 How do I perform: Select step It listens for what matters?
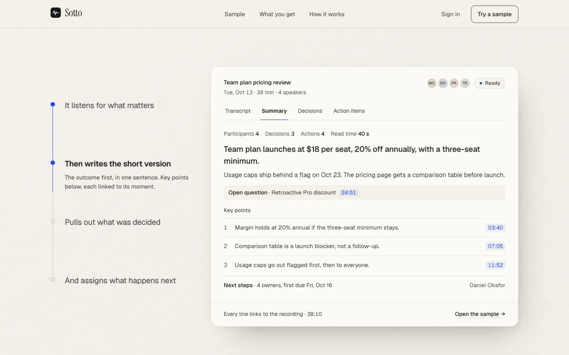pos(109,105)
